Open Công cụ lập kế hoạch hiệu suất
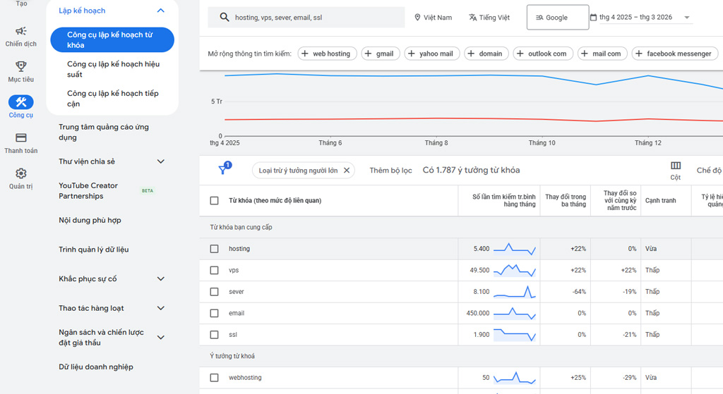723x394 pixels. (113, 69)
